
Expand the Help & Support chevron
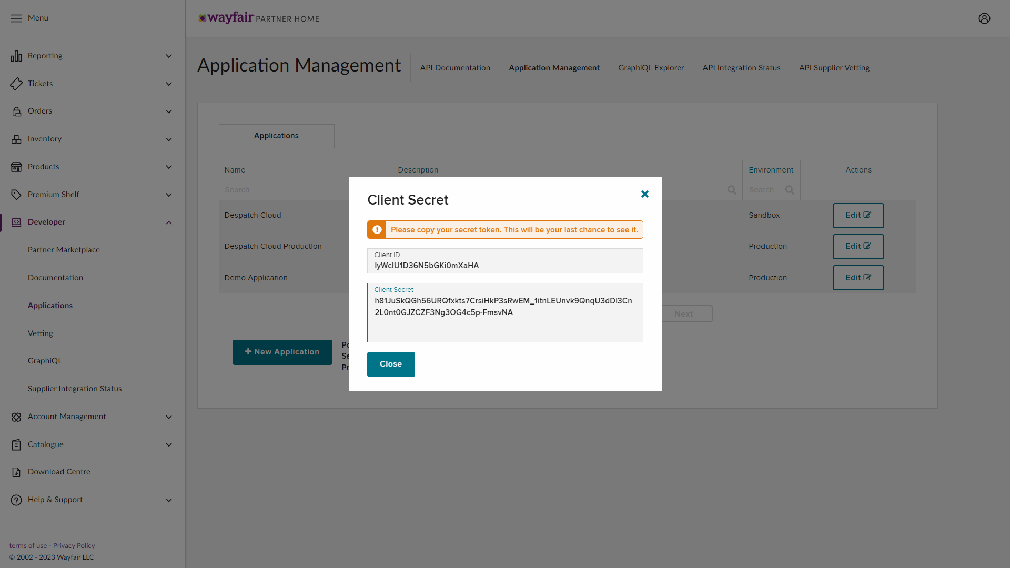169,500
